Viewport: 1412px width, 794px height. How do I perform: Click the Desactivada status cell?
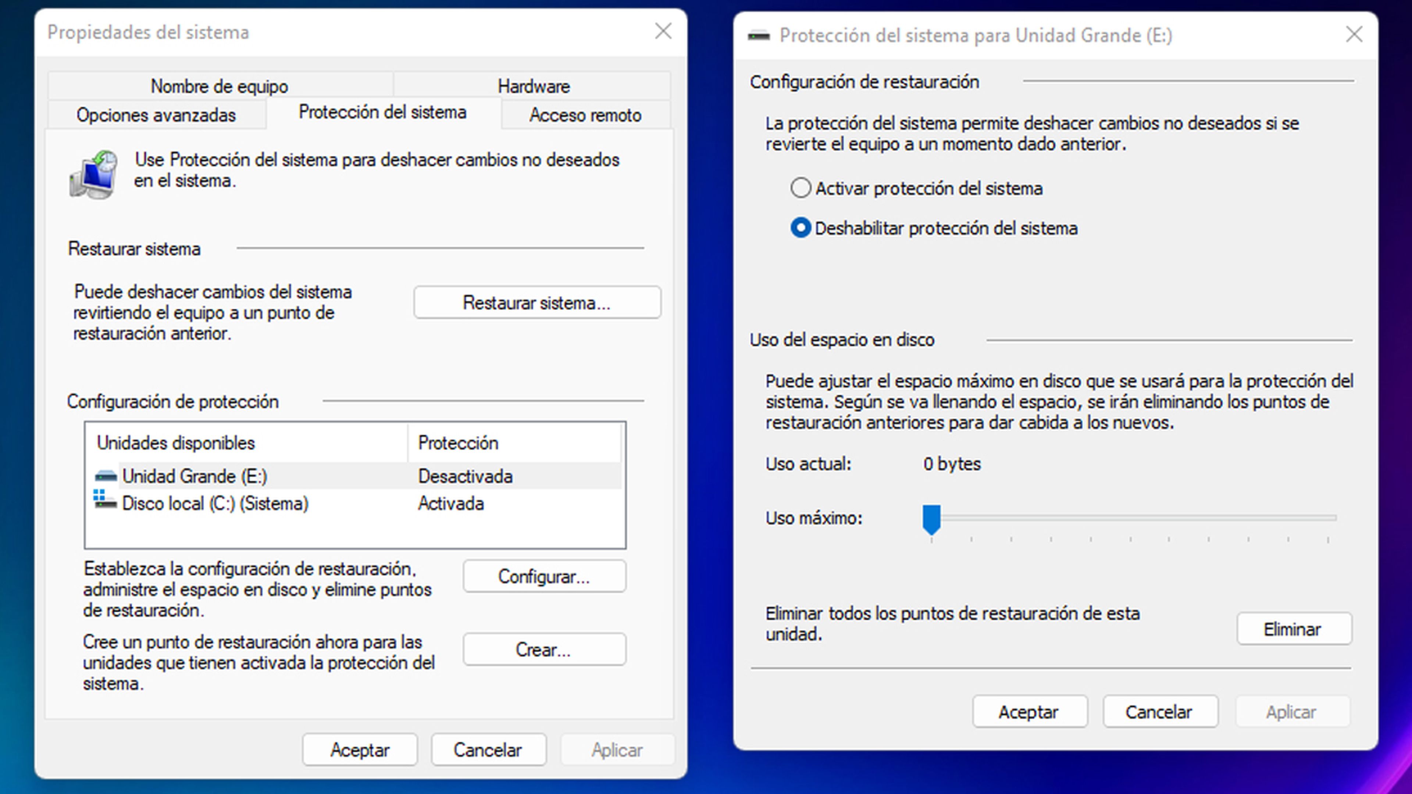pyautogui.click(x=466, y=476)
